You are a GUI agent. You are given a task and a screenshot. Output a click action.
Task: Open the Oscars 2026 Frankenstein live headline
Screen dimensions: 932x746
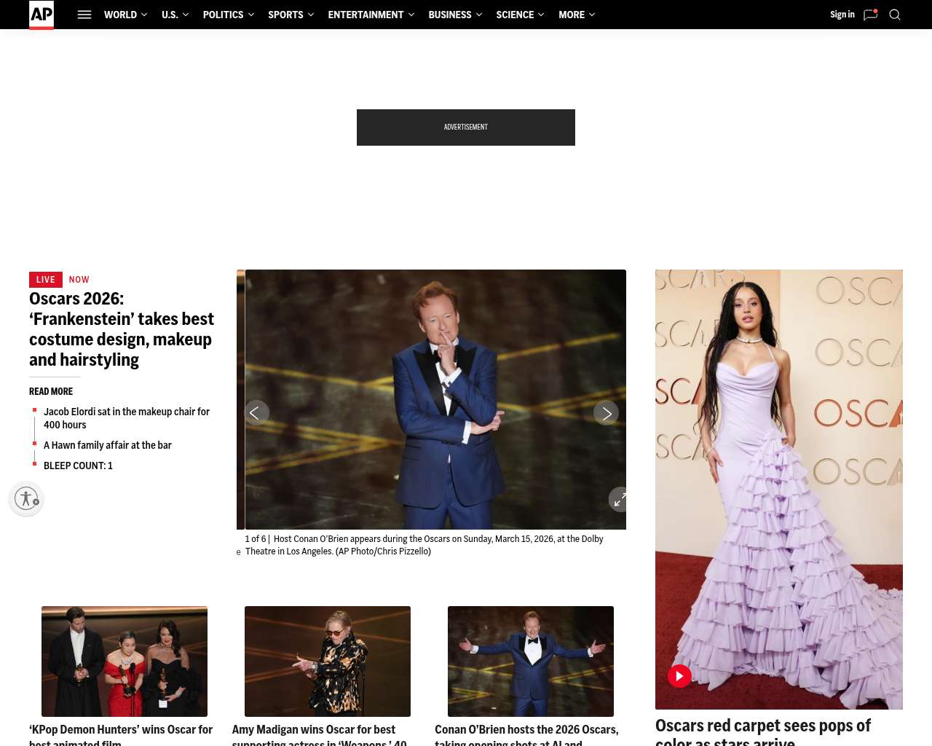pos(122,329)
